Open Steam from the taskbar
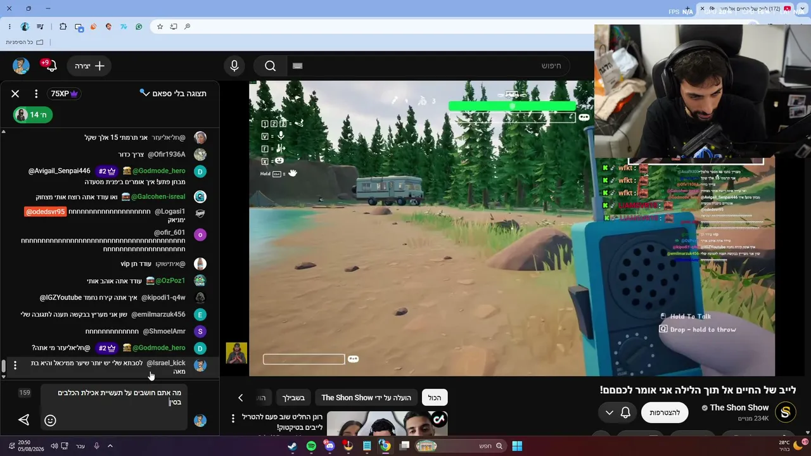The height and width of the screenshot is (456, 811). 292,446
